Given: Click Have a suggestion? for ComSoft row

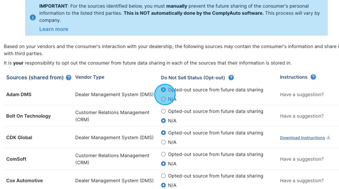Looking at the screenshot, I should click(302, 159).
